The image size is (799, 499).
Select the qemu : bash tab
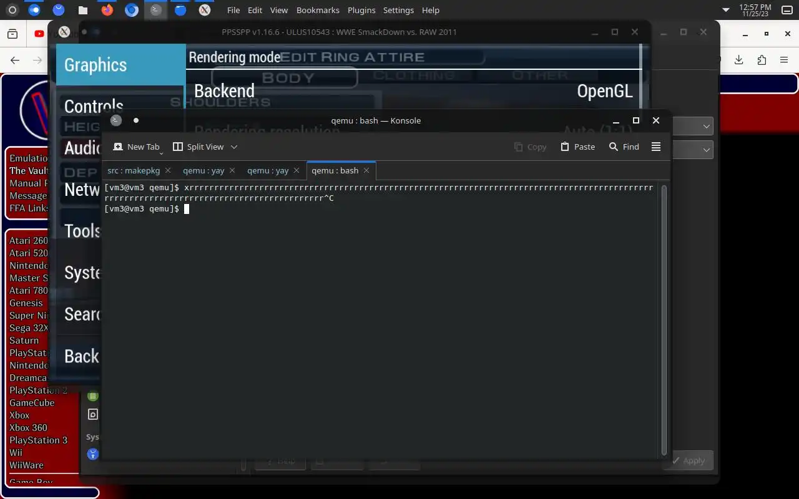[x=335, y=170]
